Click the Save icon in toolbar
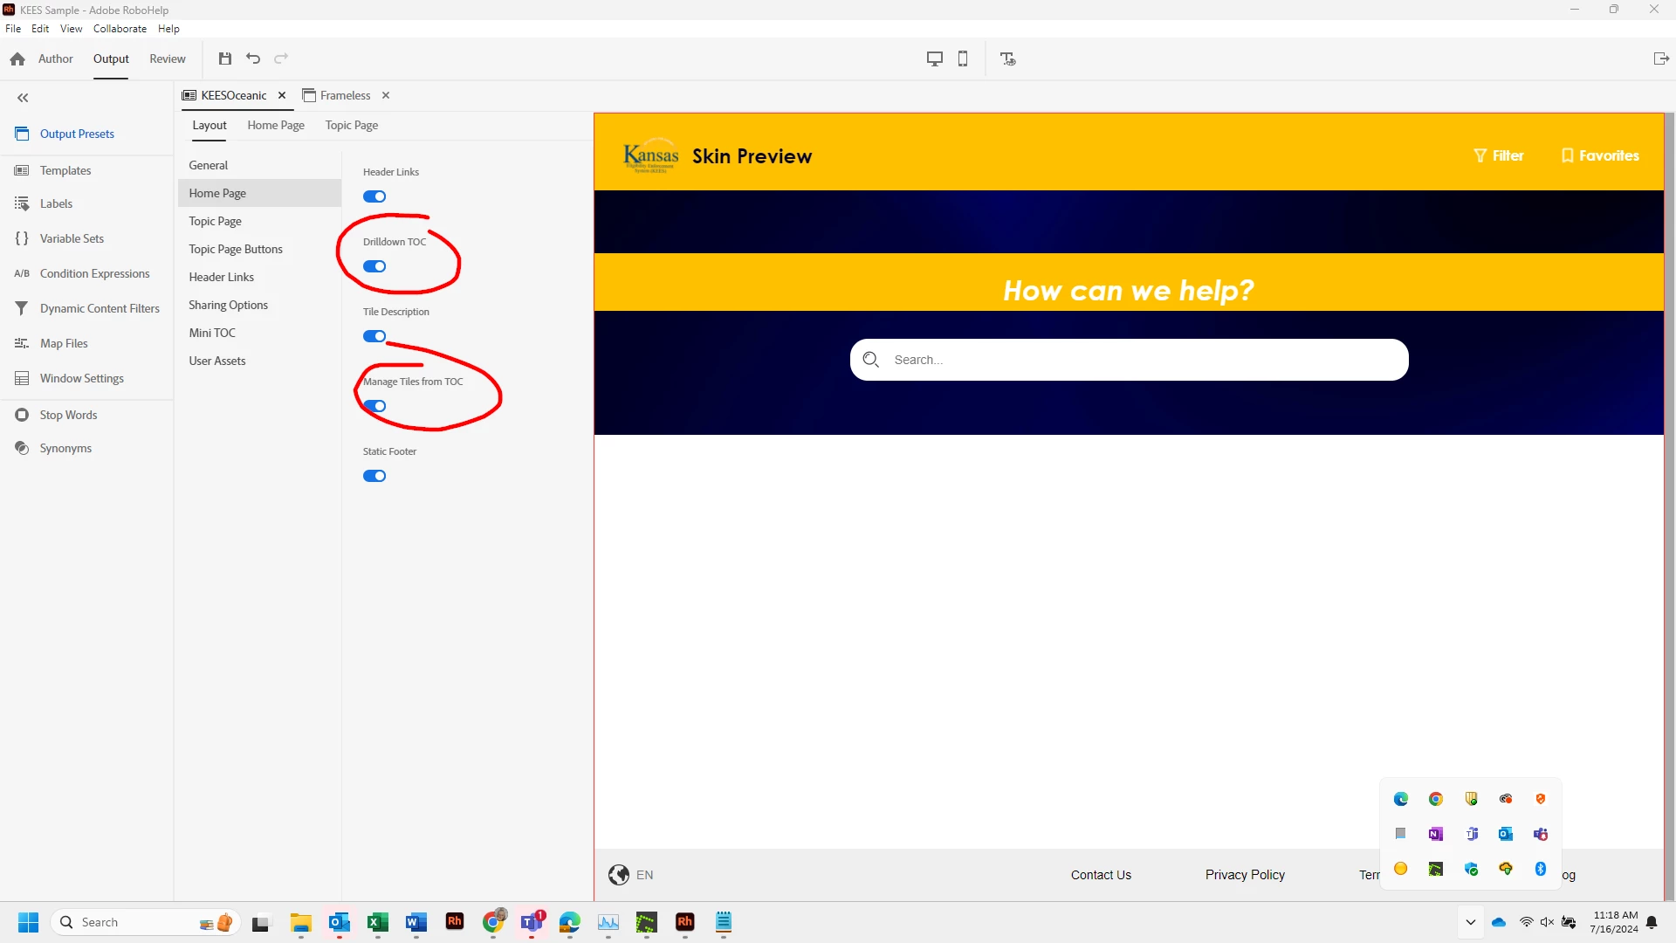Image resolution: width=1676 pixels, height=943 pixels. pyautogui.click(x=225, y=59)
